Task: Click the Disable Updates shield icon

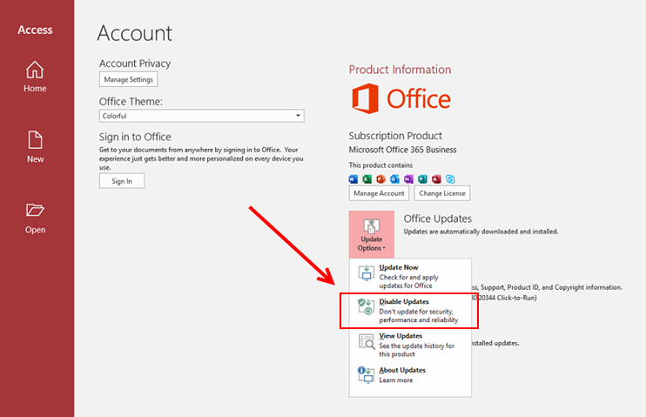Action: coord(367,307)
